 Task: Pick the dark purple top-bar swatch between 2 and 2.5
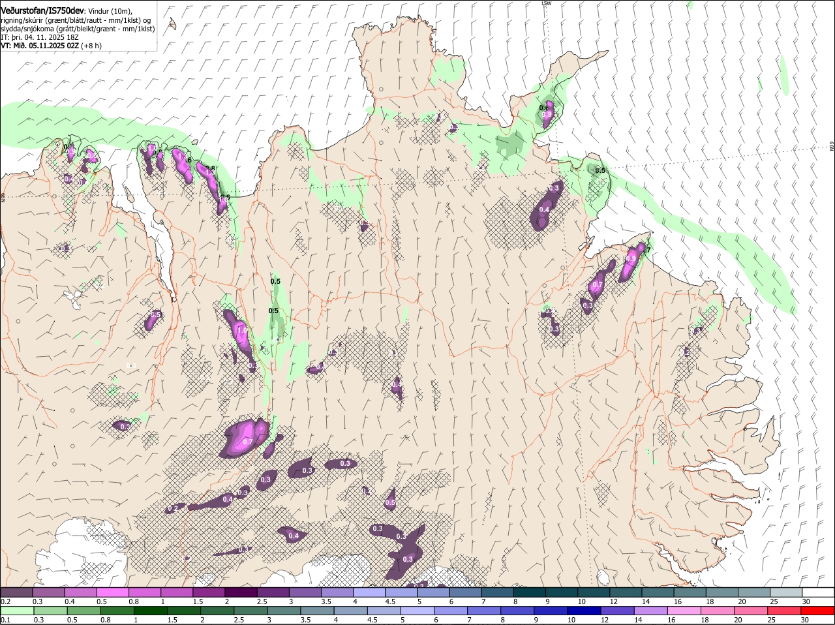[241, 592]
